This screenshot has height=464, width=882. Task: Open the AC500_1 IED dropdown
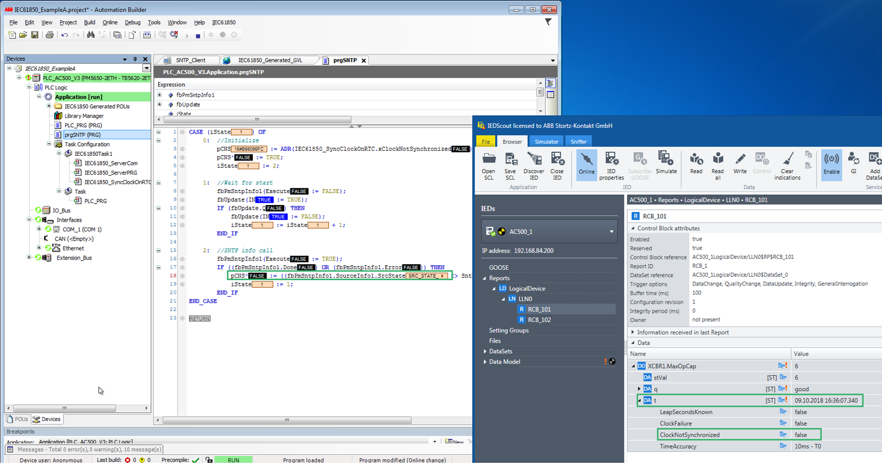tap(611, 232)
